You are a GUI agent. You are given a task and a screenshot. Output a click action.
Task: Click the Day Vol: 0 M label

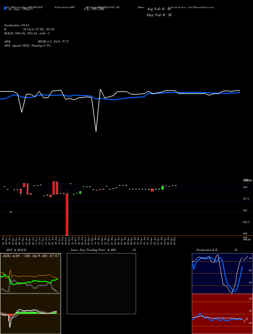coord(159,15)
